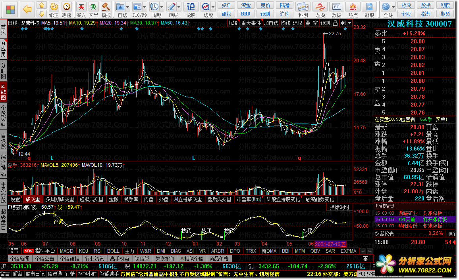The width and height of the screenshot is (459, 280).
Task: Switch to the 个股资料 side tab
Action: (4, 116)
